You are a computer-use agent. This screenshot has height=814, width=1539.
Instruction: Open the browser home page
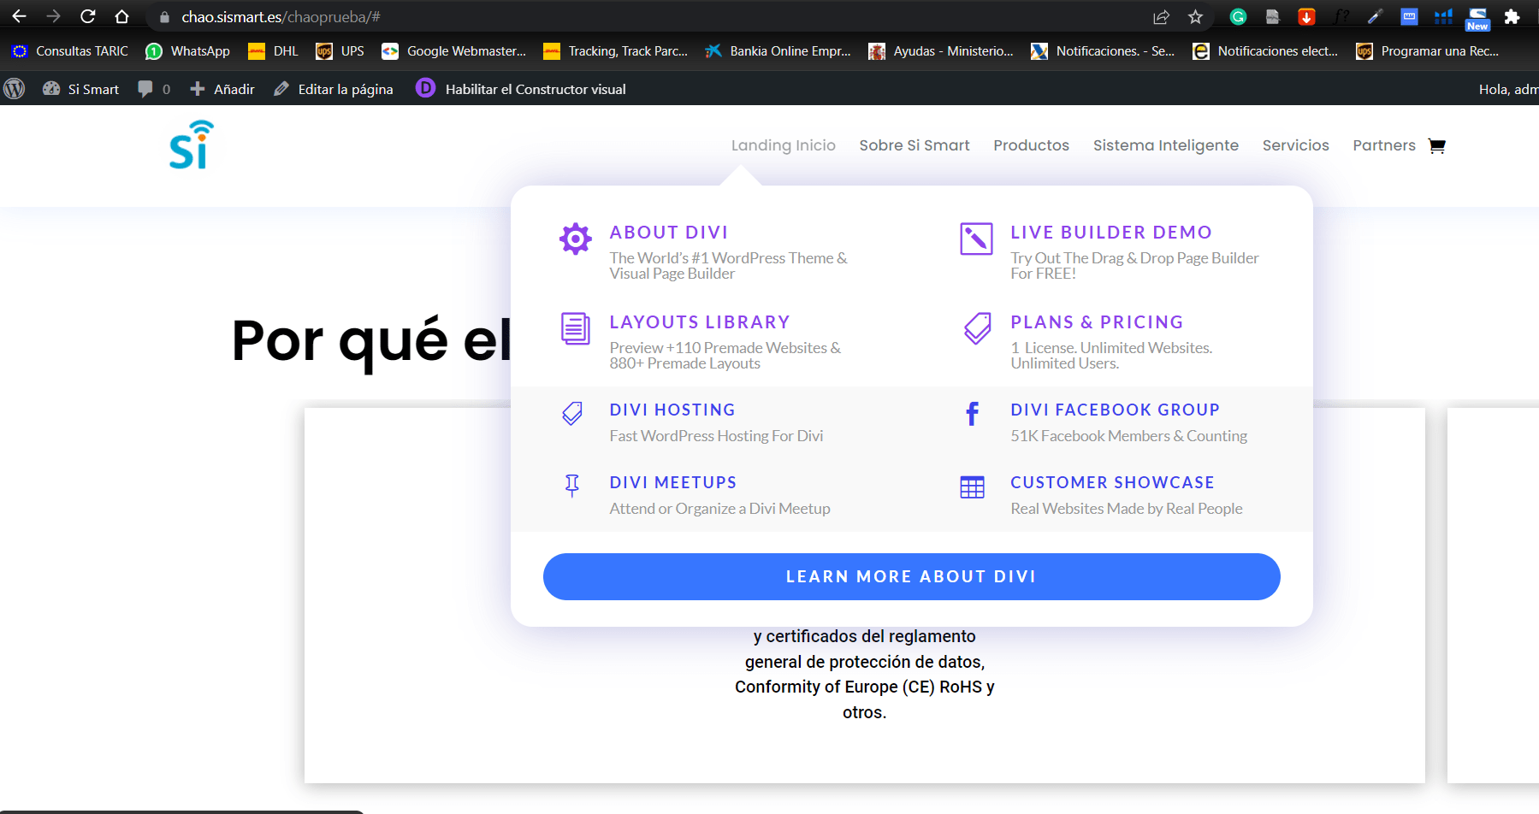(121, 16)
